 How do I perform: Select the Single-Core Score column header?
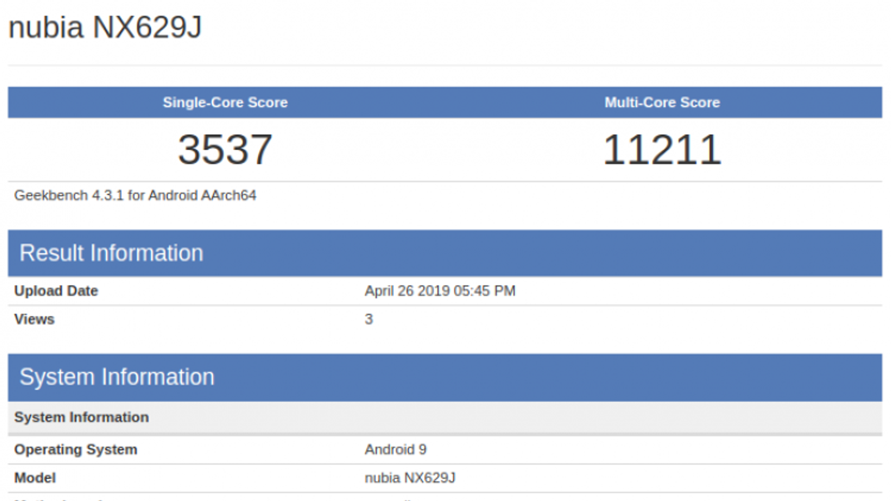(225, 102)
